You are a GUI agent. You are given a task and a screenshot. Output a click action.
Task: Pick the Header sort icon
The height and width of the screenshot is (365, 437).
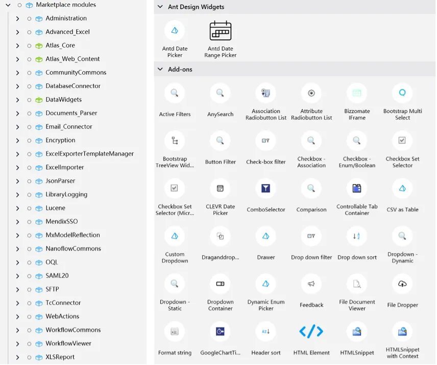(x=266, y=331)
